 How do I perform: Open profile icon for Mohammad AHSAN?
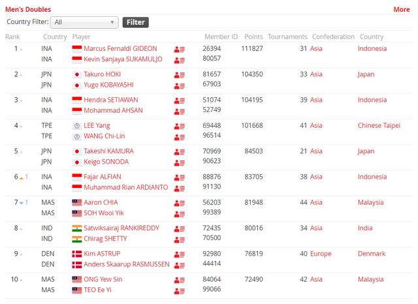(x=180, y=112)
